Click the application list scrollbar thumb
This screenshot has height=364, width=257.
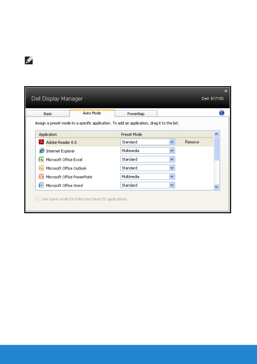coord(216,148)
